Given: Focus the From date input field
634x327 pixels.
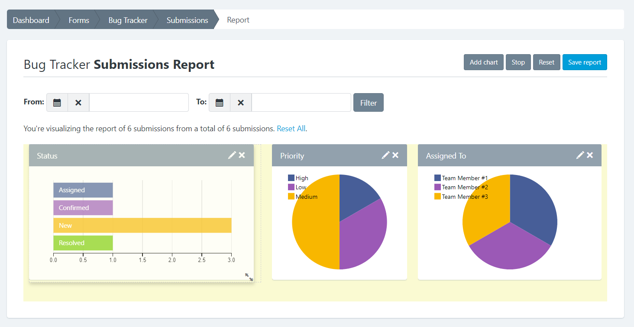Looking at the screenshot, I should click(x=139, y=103).
